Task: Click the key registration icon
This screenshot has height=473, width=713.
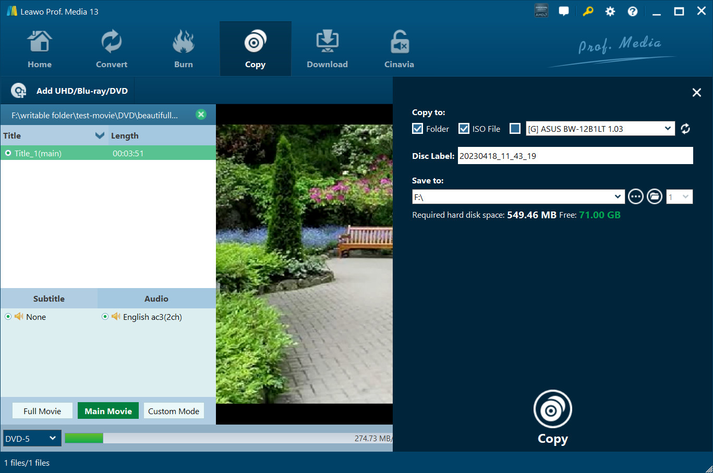Action: (588, 11)
